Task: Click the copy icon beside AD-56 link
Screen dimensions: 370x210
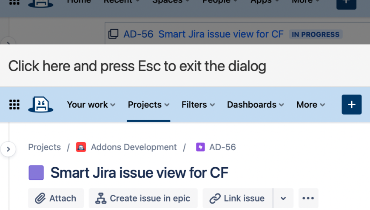Action: tap(113, 34)
